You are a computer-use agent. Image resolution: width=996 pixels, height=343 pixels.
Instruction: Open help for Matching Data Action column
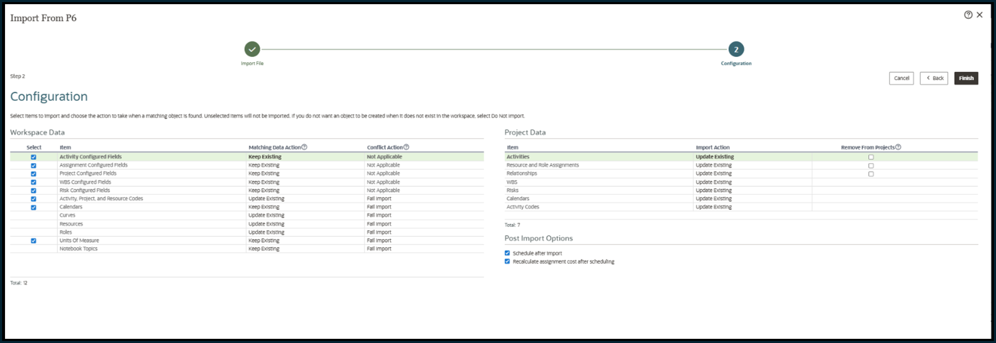pyautogui.click(x=304, y=147)
